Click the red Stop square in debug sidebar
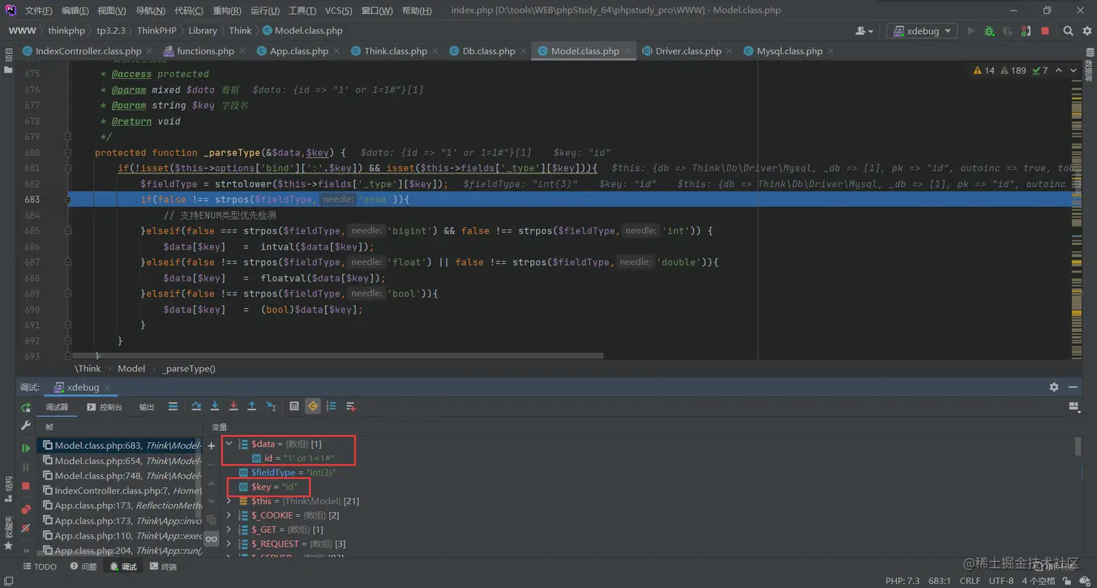 [26, 486]
